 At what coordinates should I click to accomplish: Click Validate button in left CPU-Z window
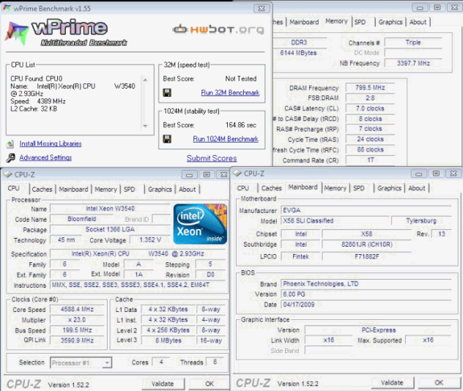[163, 384]
